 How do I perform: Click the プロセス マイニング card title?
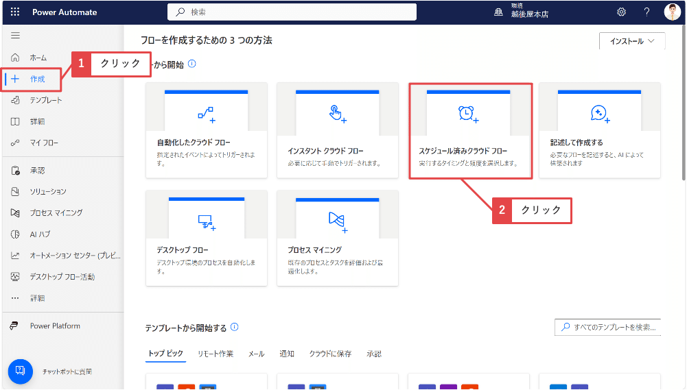(x=314, y=249)
